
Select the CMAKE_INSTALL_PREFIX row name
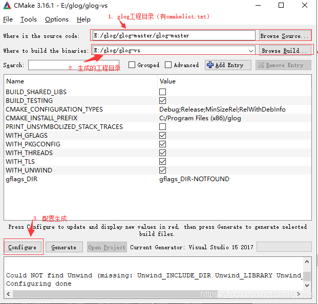(x=41, y=118)
